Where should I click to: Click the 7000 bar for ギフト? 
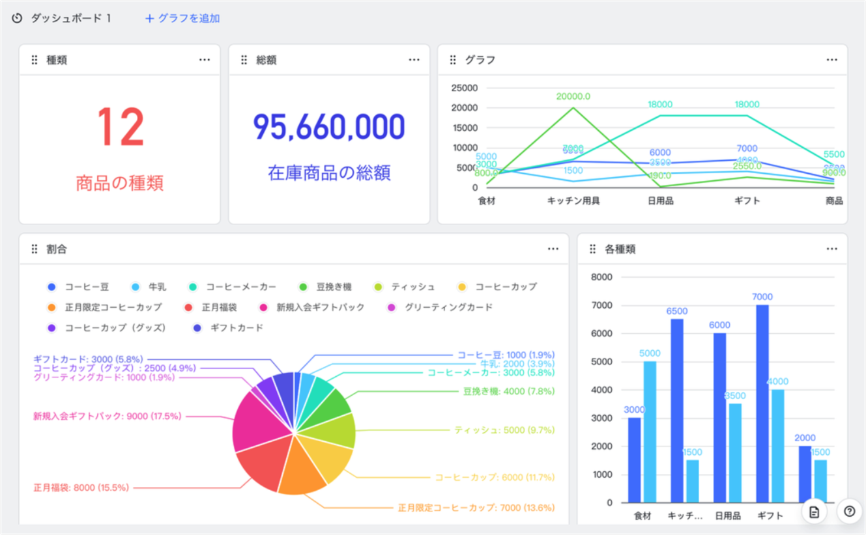point(762,404)
